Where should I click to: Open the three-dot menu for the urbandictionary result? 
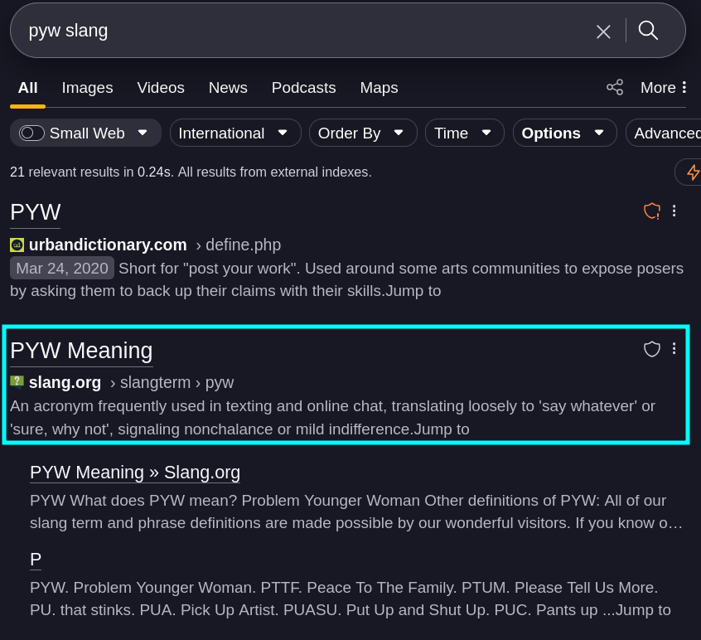point(674,211)
